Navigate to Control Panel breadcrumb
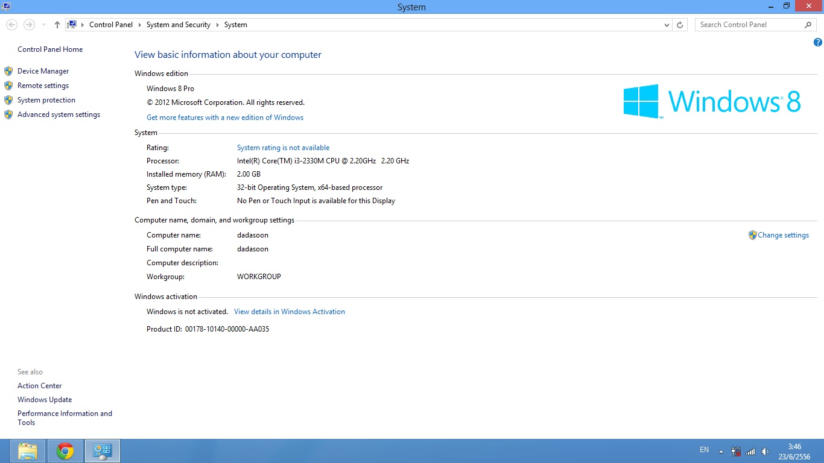This screenshot has height=463, width=824. coord(111,25)
